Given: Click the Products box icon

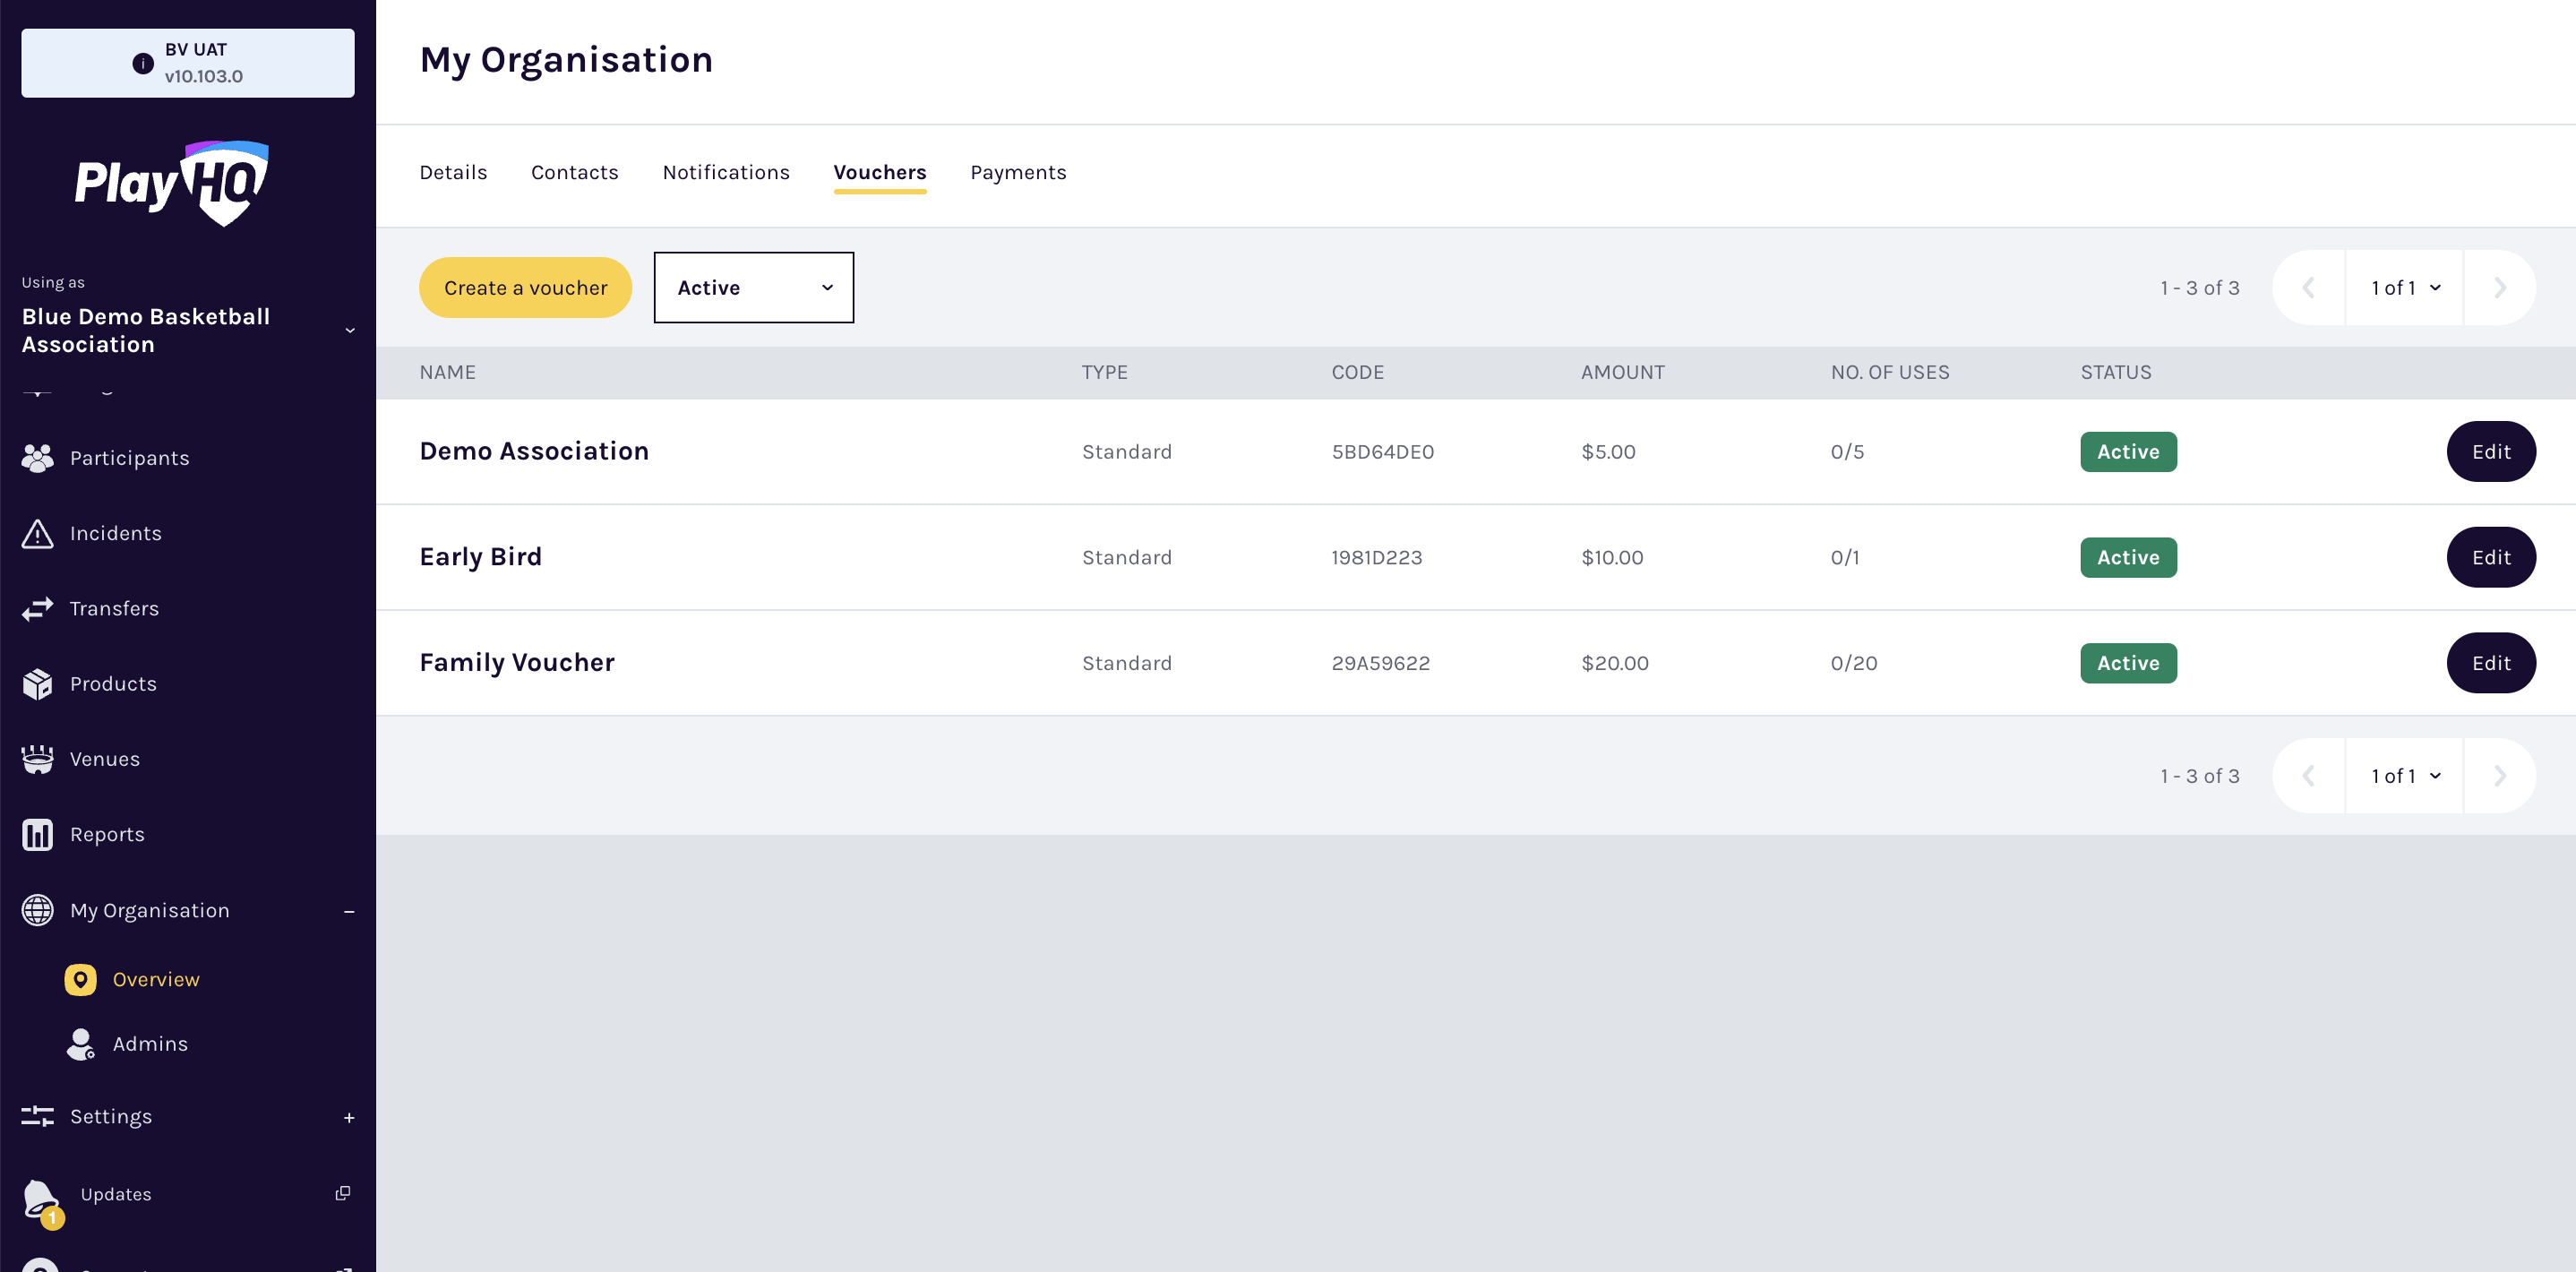Looking at the screenshot, I should coord(38,684).
